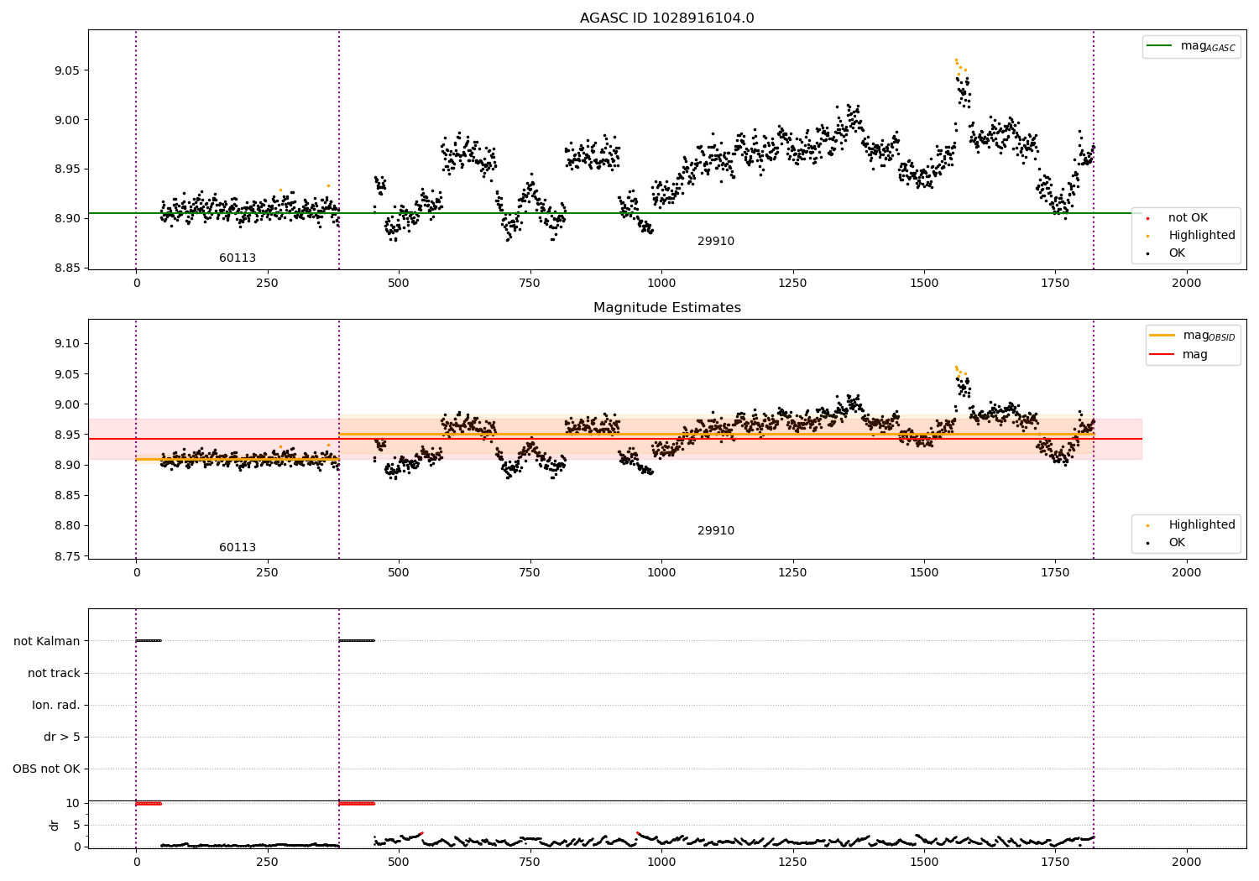This screenshot has width=1259, height=881.
Task: Click the '2000' x-tick in the top plot
Action: click(x=1187, y=283)
